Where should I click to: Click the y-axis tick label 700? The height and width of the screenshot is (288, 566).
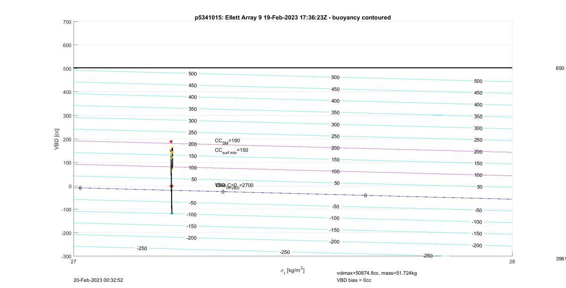[67, 22]
